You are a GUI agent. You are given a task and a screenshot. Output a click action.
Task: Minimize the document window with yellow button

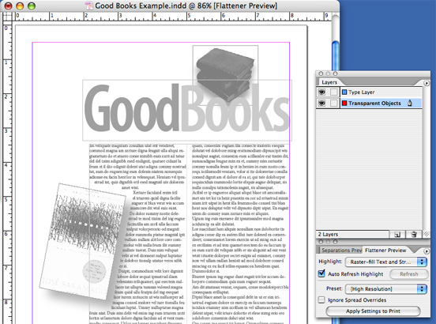coord(20,6)
